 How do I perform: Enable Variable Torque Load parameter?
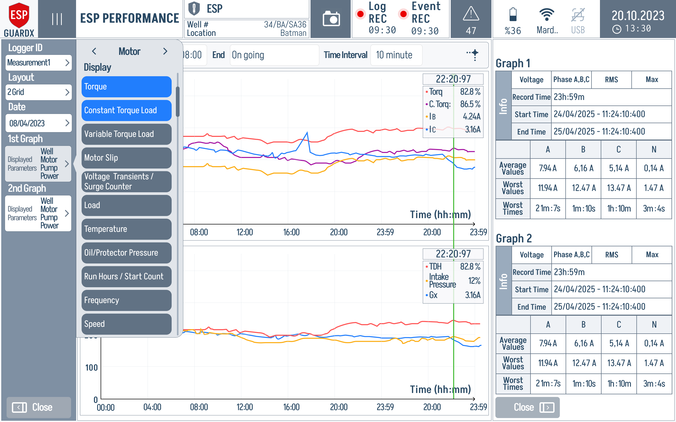pos(126,134)
